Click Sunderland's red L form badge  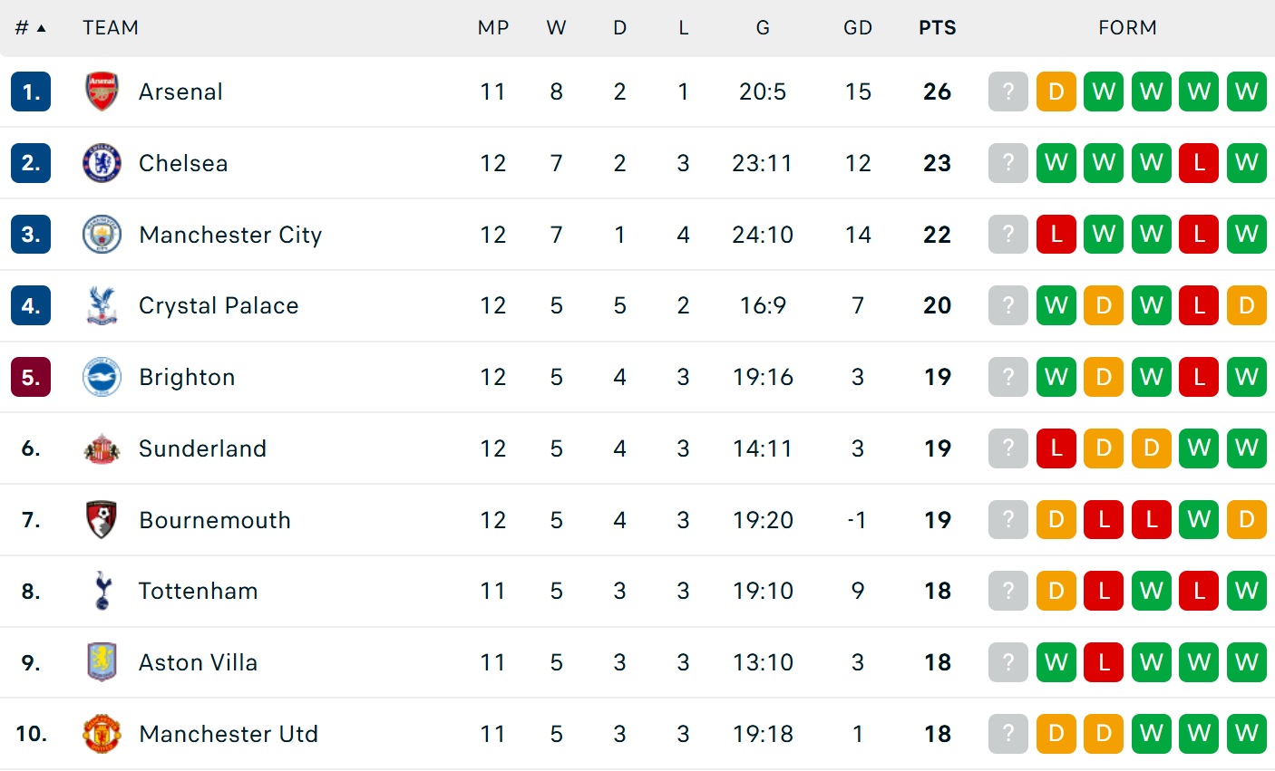point(1056,448)
